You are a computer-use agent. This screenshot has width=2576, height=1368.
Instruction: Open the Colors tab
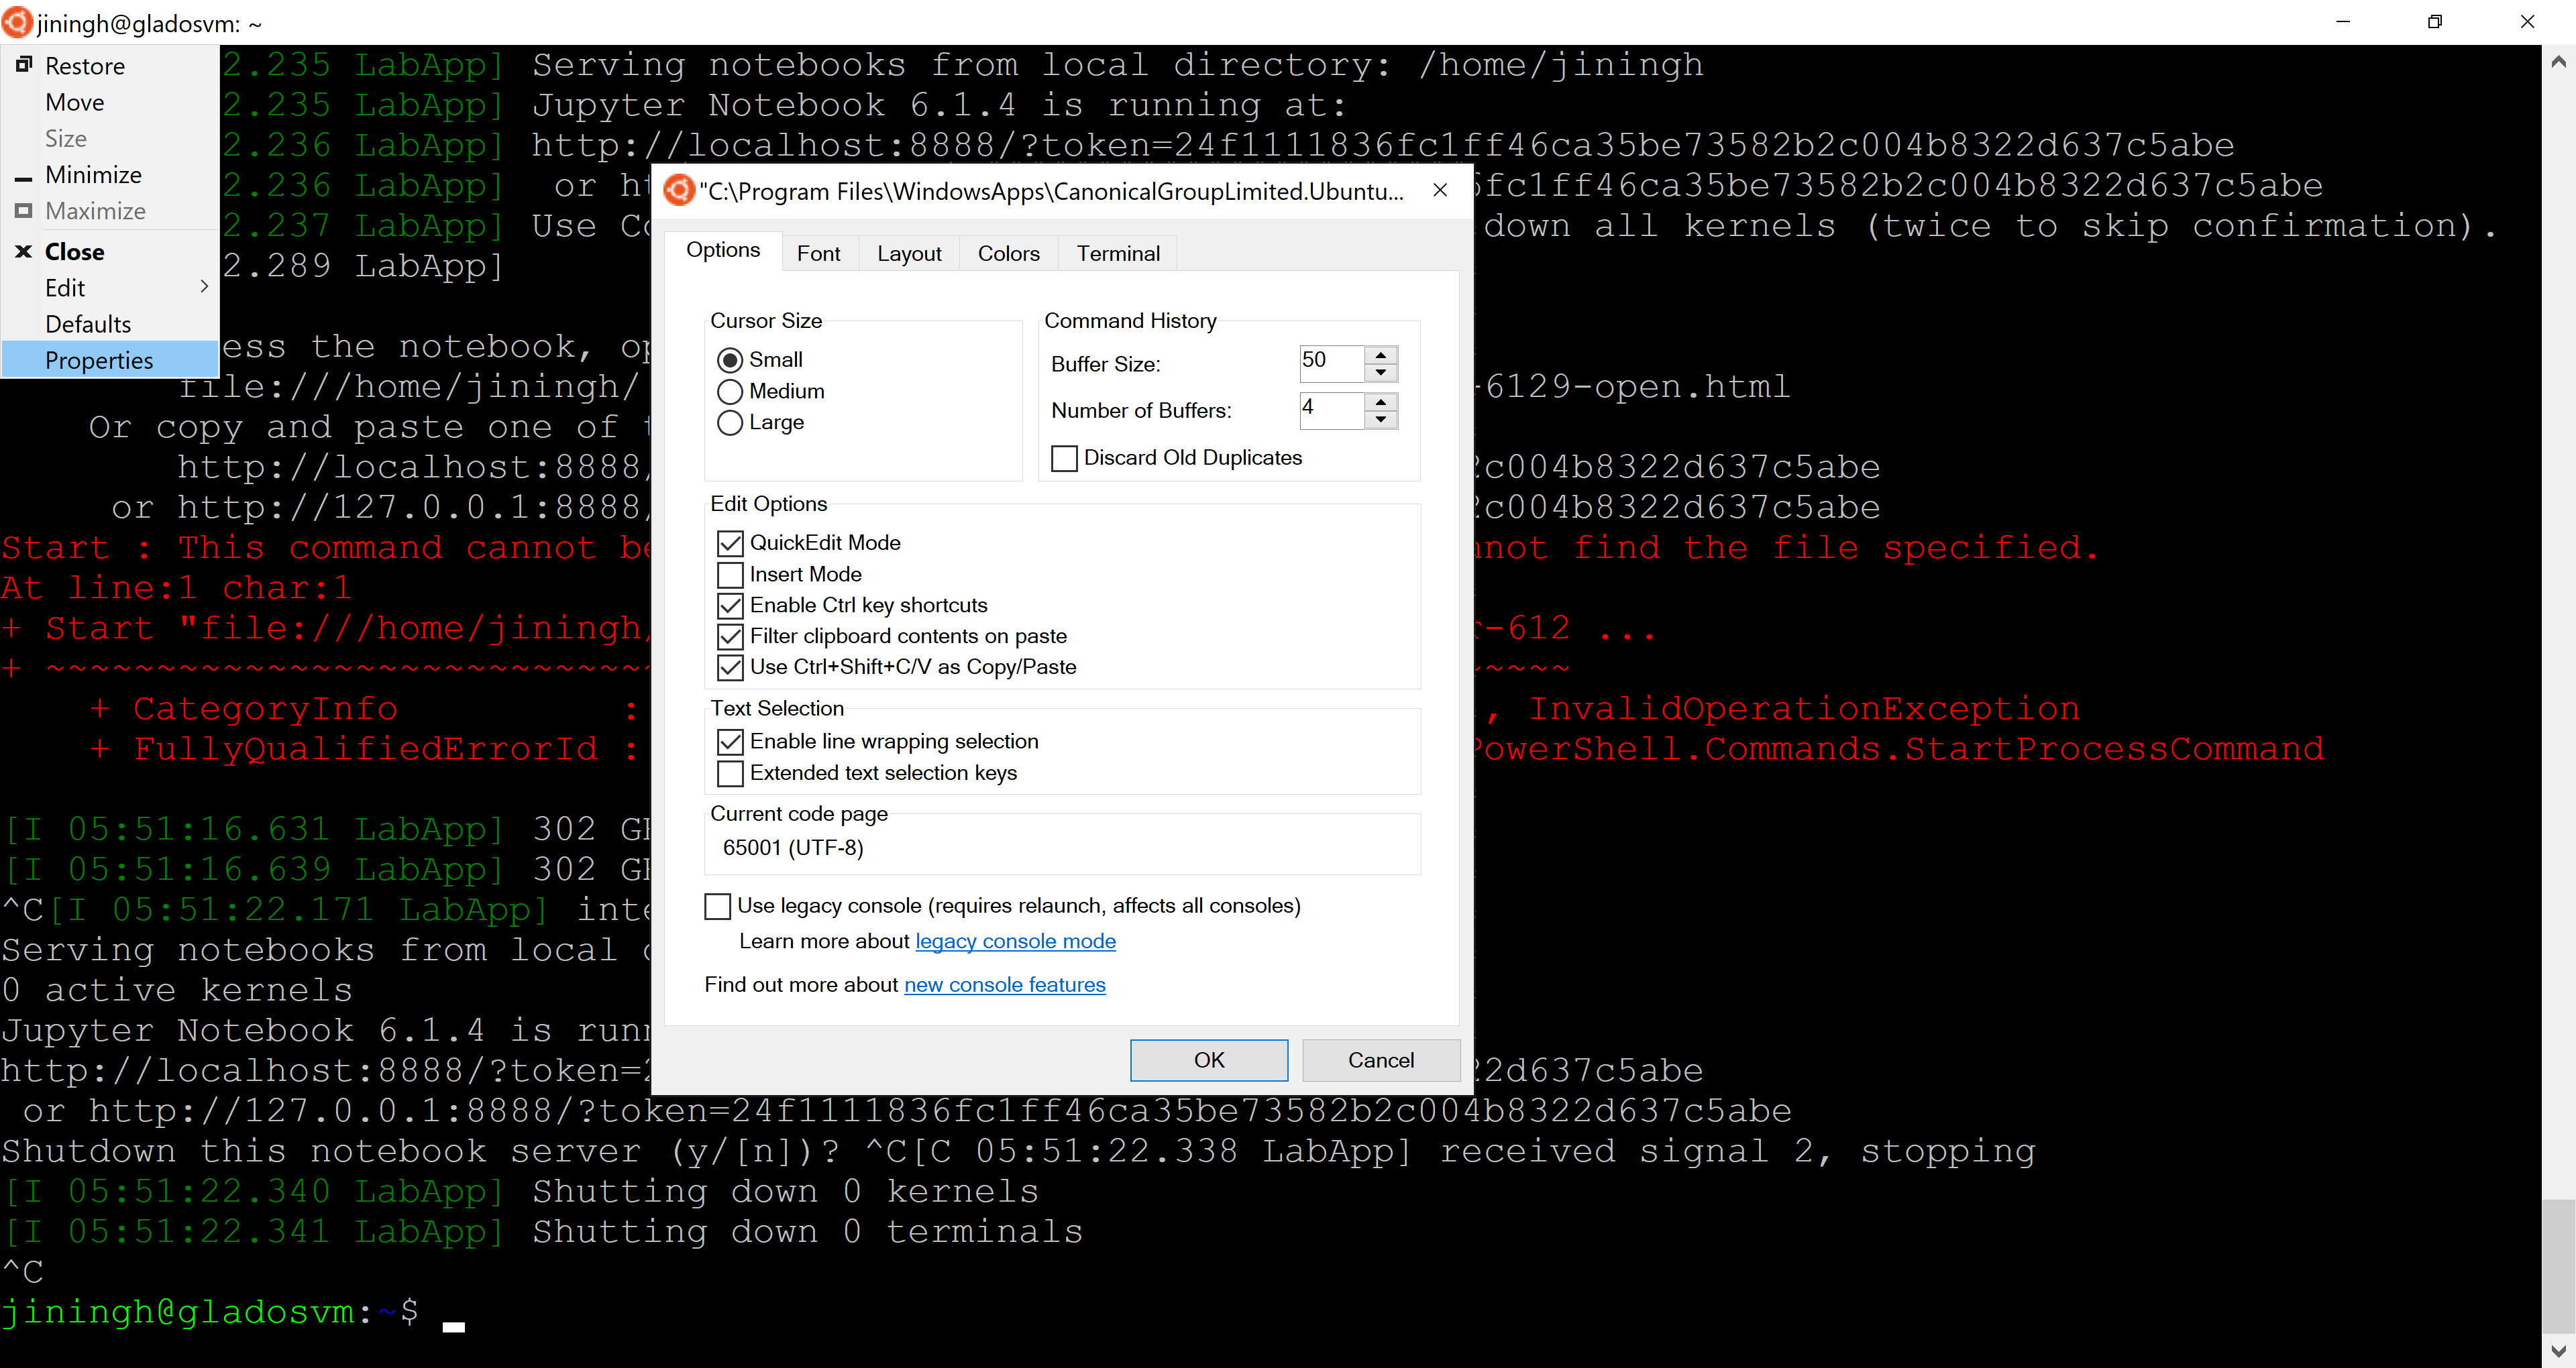(1008, 254)
